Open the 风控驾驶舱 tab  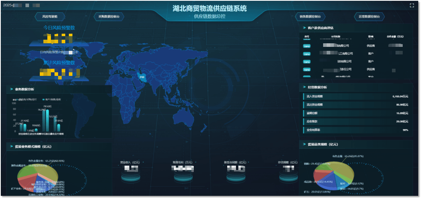pyautogui.click(x=50, y=17)
